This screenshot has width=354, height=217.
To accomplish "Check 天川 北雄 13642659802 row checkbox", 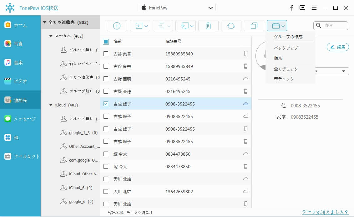I will (x=106, y=191).
